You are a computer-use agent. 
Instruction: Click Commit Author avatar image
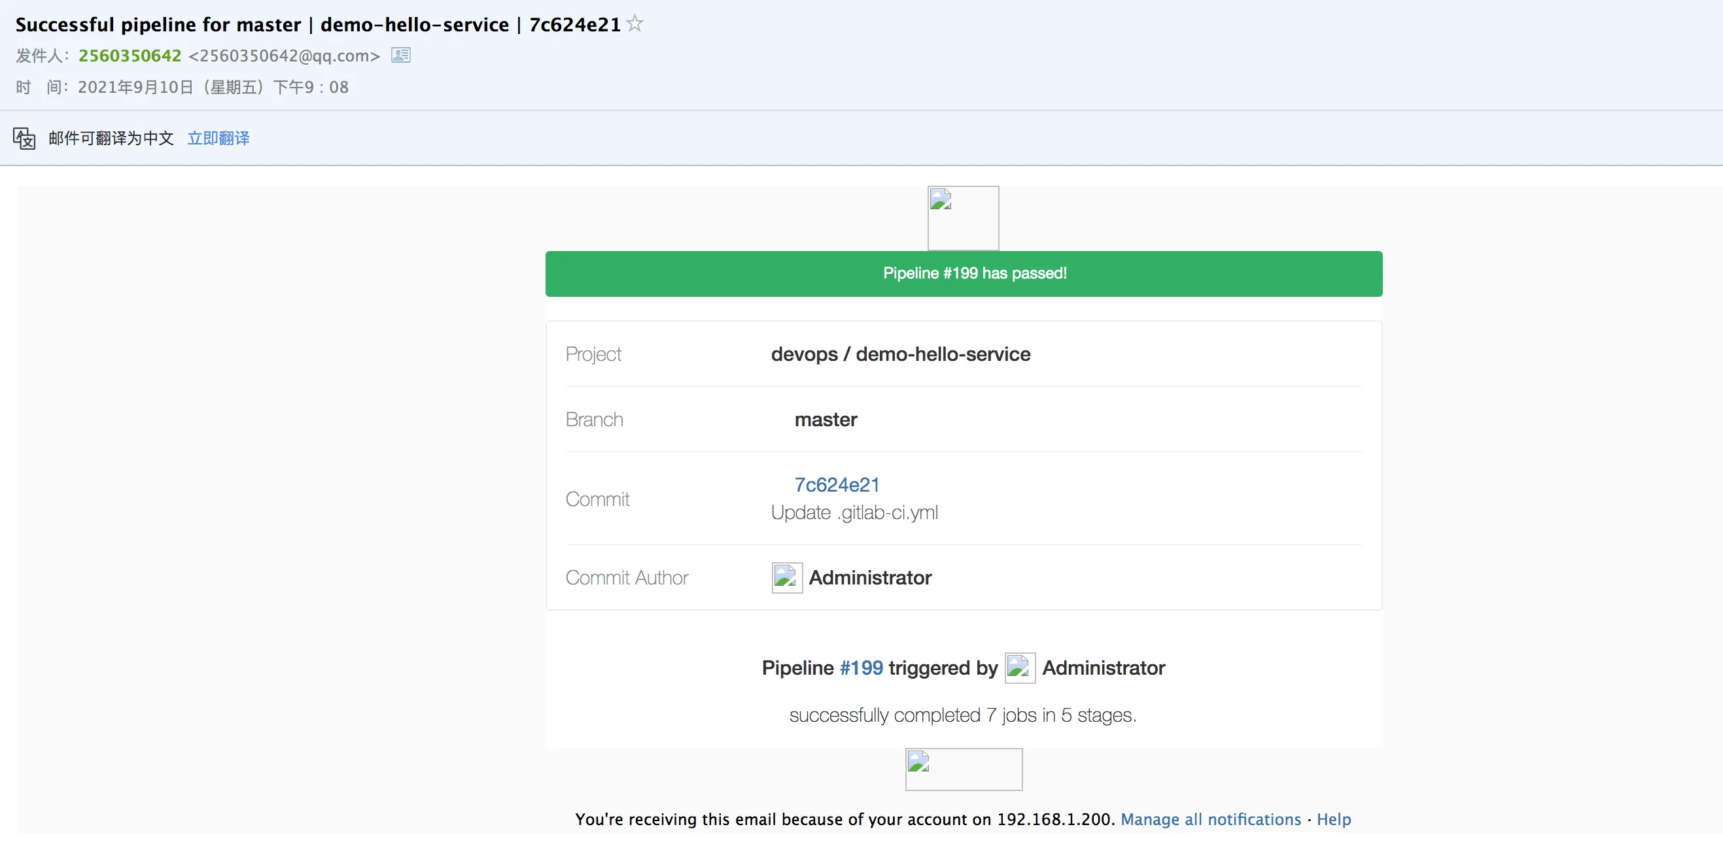coord(786,577)
